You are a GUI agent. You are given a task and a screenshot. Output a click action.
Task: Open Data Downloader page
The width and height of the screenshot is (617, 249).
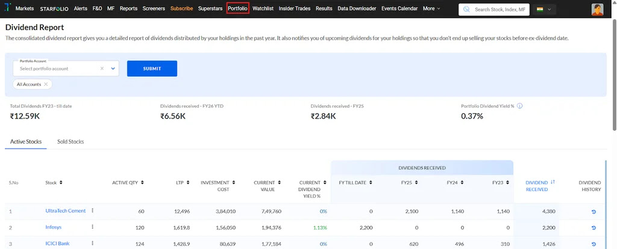tap(357, 8)
